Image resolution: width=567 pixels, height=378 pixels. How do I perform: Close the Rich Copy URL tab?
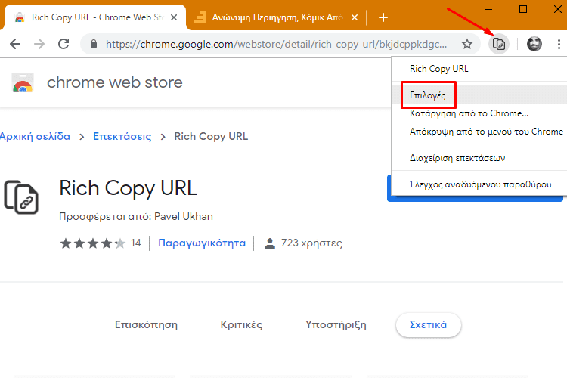tap(174, 17)
